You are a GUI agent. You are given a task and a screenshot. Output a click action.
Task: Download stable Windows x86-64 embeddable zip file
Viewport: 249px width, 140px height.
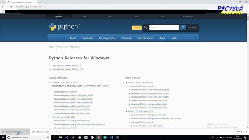point(78,95)
